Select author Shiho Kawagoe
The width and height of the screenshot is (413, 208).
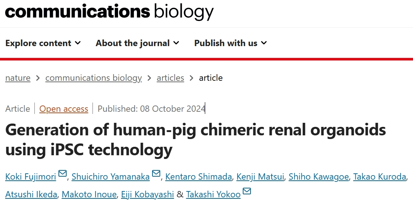click(x=319, y=177)
